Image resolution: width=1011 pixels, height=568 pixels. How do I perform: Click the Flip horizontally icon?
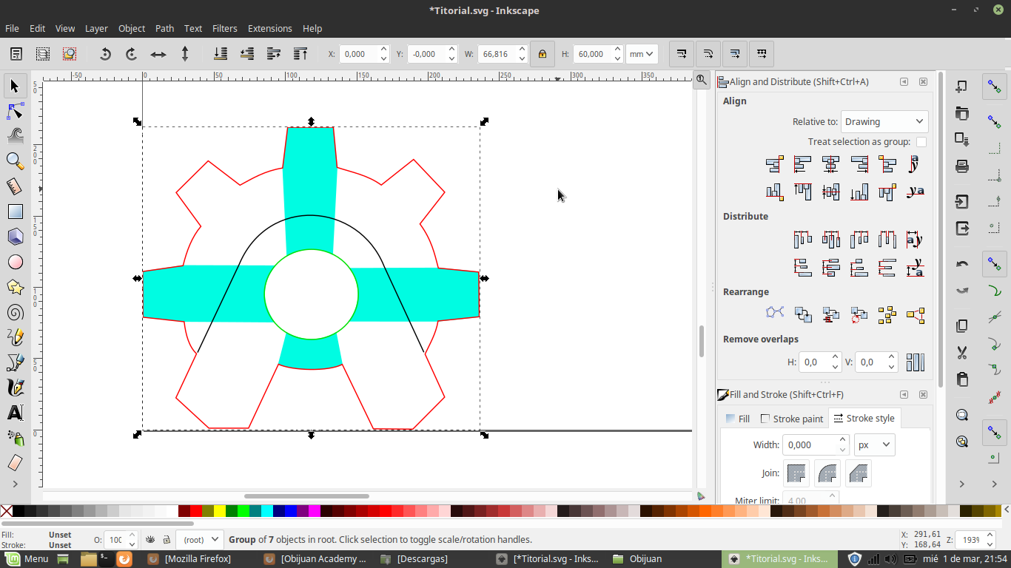(x=158, y=54)
